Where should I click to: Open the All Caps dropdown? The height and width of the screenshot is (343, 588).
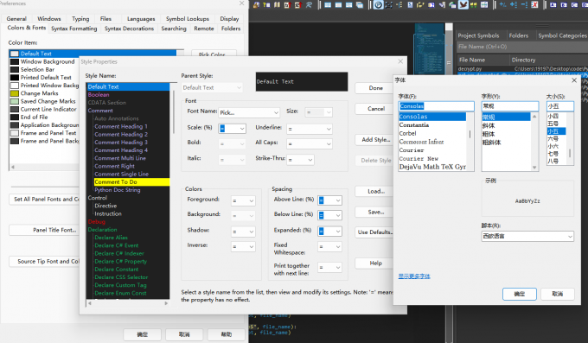click(x=310, y=143)
